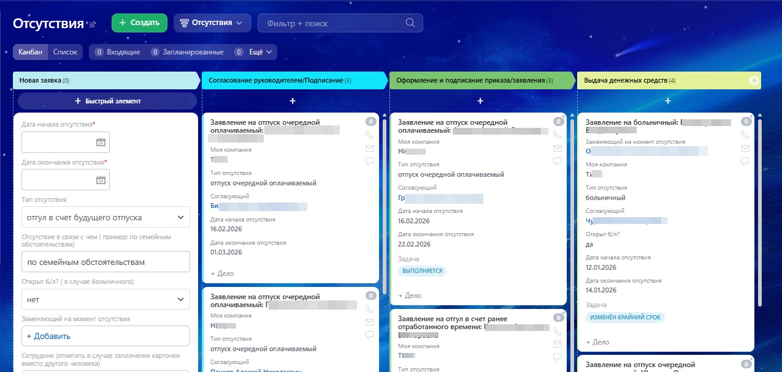Click the green Создать button
The width and height of the screenshot is (782, 372).
pos(139,23)
